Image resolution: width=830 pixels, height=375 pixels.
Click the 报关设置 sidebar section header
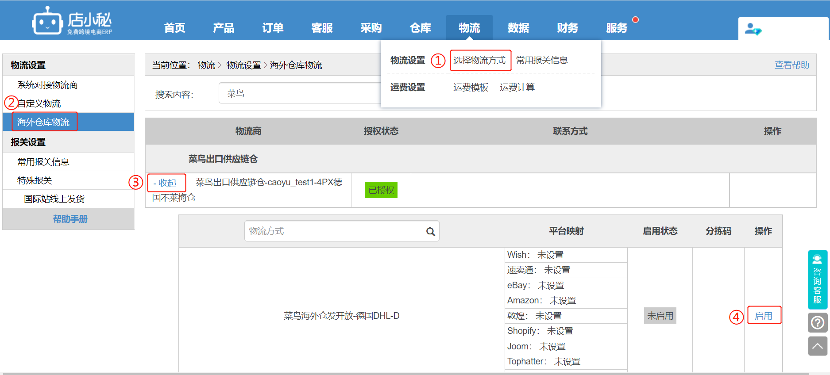[x=69, y=142]
